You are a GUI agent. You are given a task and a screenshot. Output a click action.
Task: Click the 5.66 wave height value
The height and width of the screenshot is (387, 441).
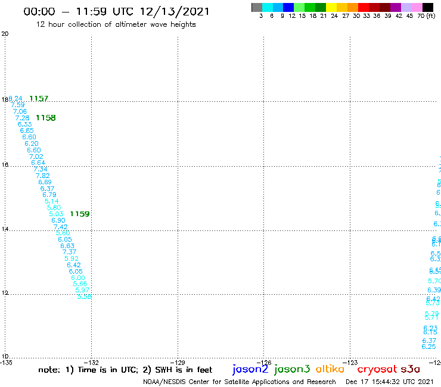tap(80, 284)
